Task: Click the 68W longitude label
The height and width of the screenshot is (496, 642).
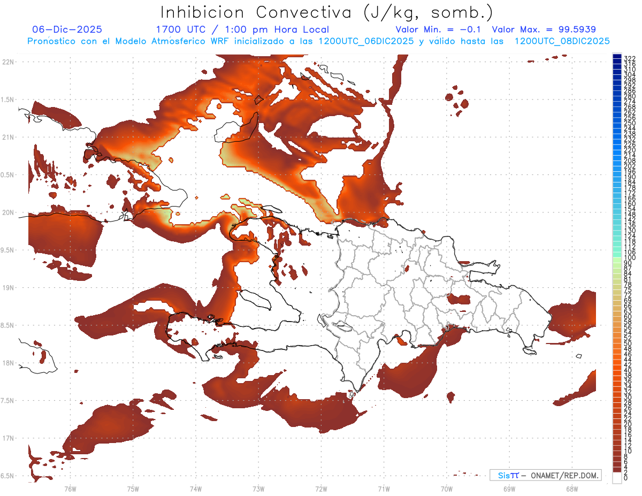Action: pyautogui.click(x=572, y=489)
